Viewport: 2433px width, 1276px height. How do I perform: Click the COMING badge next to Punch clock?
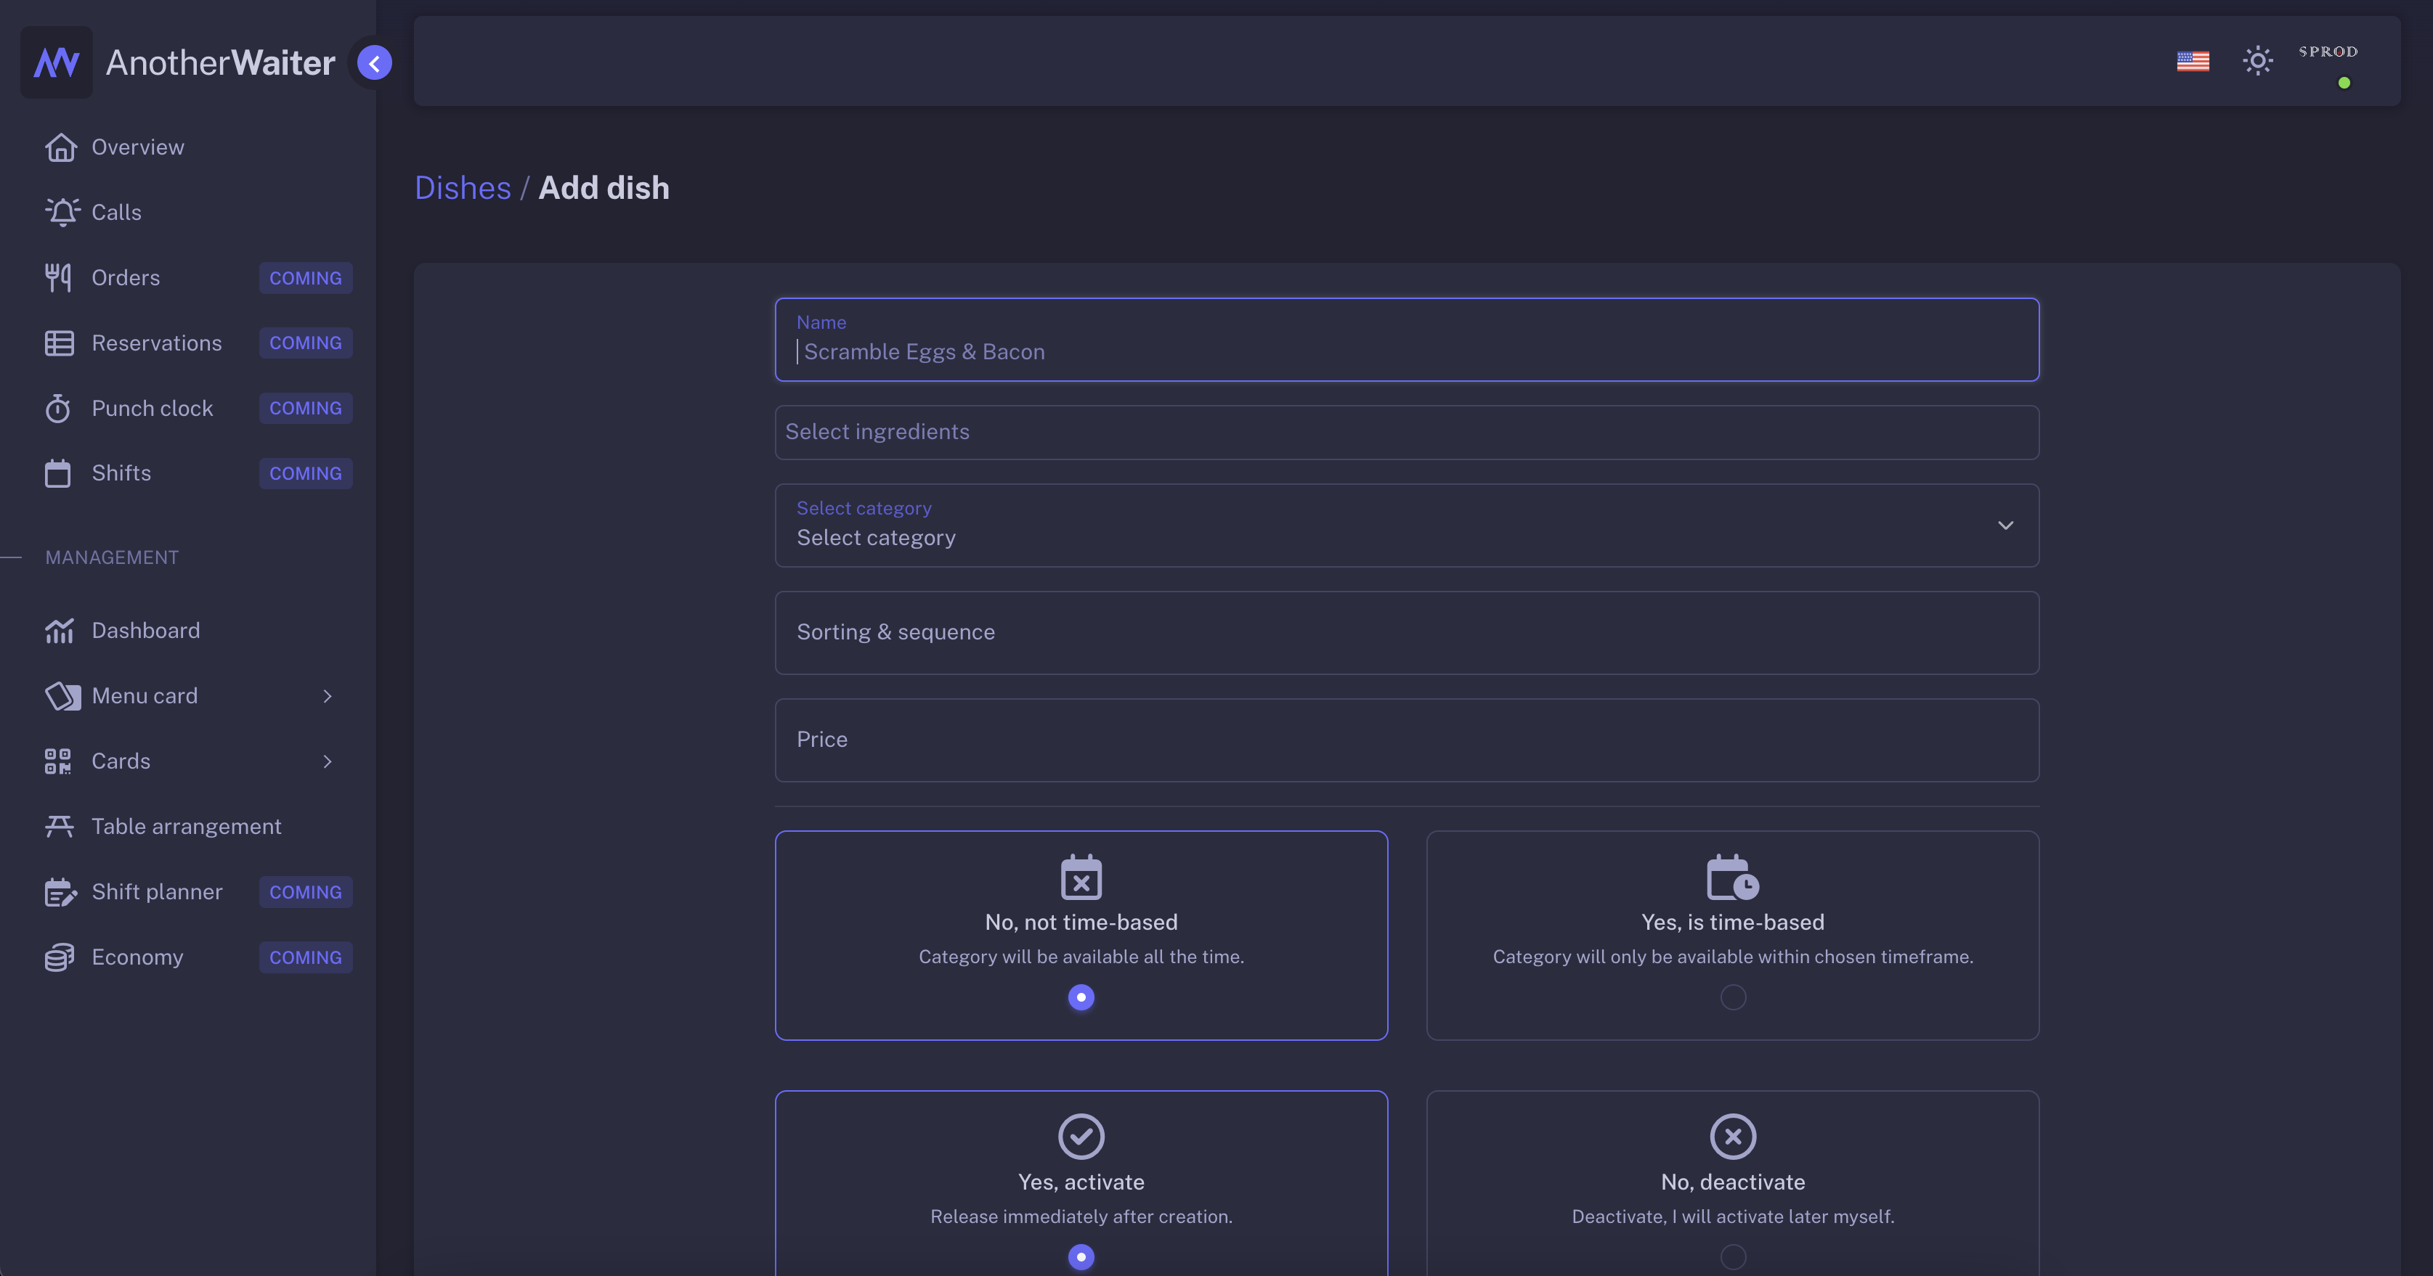point(306,409)
